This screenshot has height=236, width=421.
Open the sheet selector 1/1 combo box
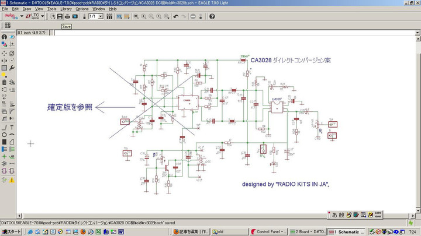[96, 16]
